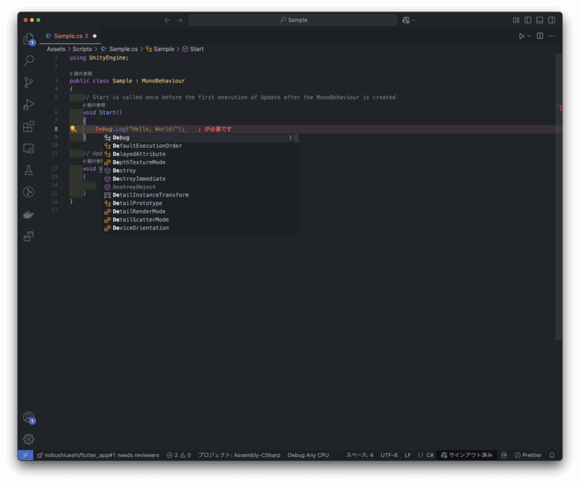The width and height of the screenshot is (580, 484).
Task: Open the Remote Explorer view
Action: click(28, 148)
